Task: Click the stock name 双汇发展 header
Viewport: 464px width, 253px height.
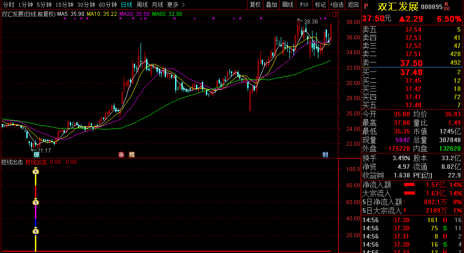Action: point(398,6)
